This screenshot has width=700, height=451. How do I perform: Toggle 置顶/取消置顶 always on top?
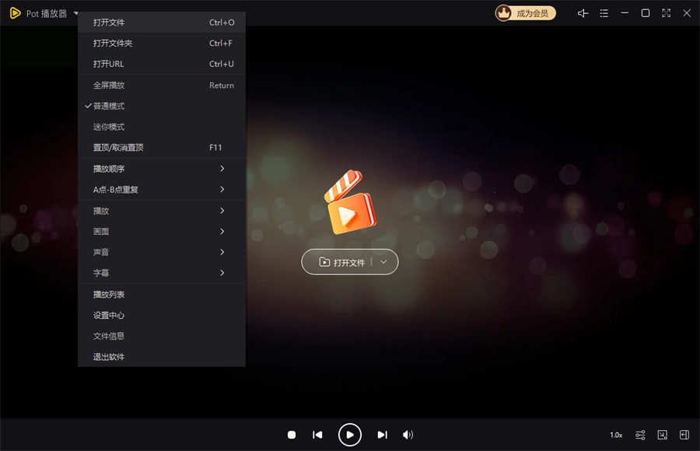click(162, 148)
